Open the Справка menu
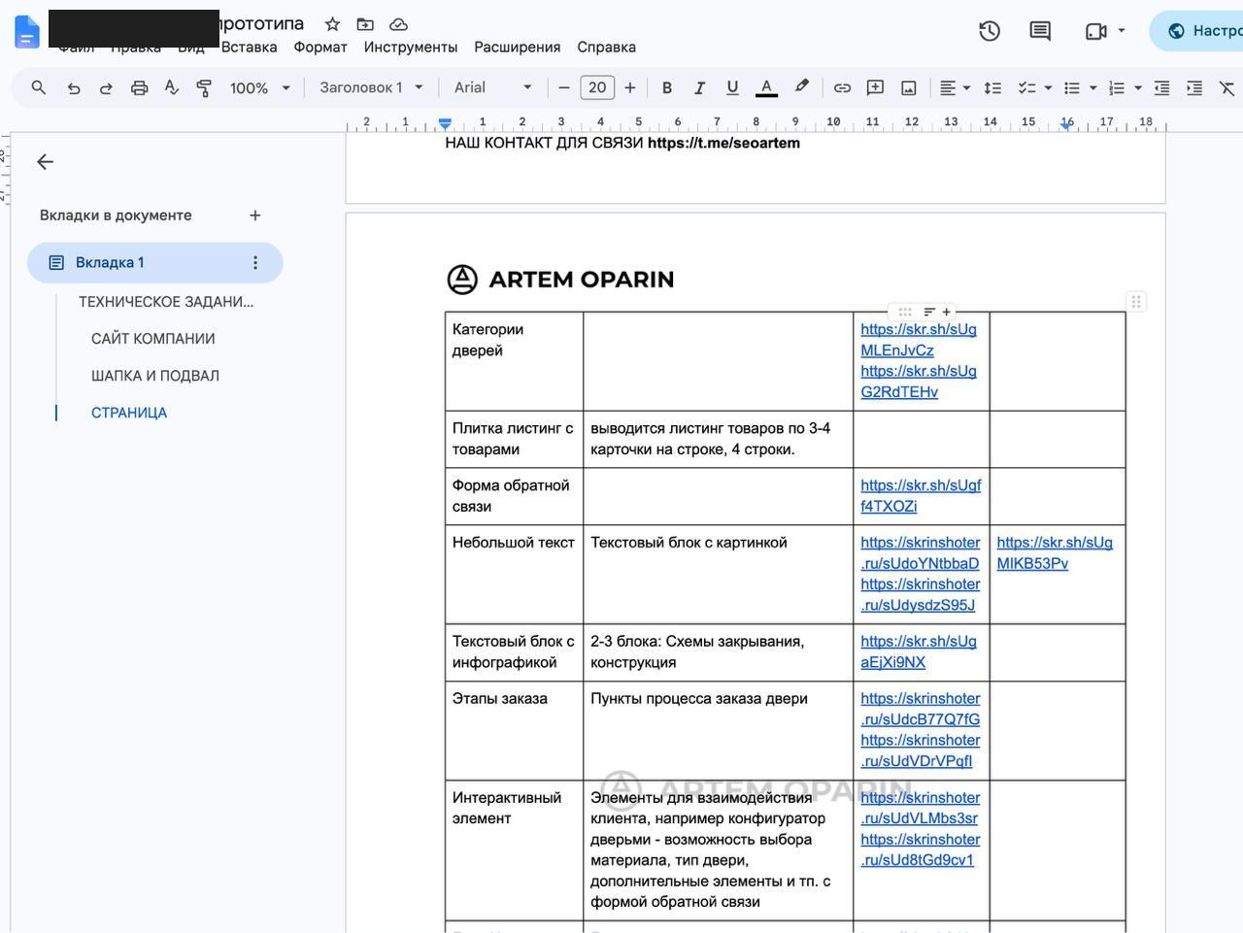The width and height of the screenshot is (1243, 933). pyautogui.click(x=606, y=47)
